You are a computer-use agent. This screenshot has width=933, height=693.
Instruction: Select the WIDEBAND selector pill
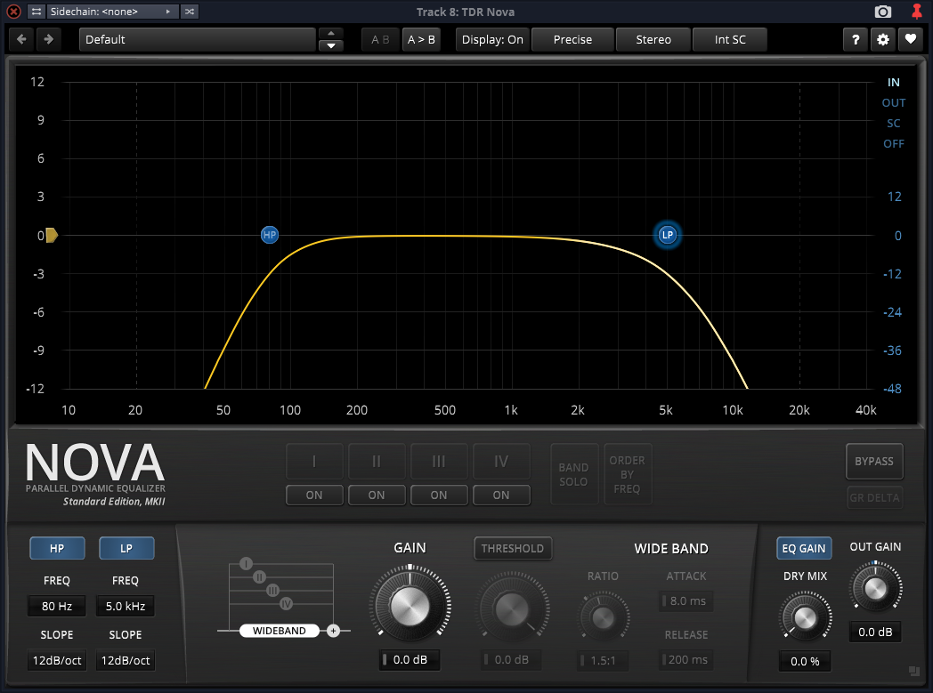[279, 631]
